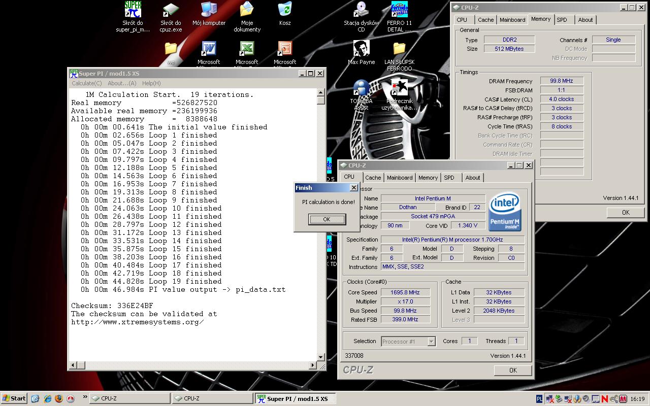Click the Specification 'Intel(R) Pentium(R) M processor 1.70GHz'

[x=452, y=240]
